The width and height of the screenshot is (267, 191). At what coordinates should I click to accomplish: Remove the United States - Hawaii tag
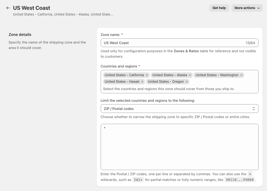point(142,82)
